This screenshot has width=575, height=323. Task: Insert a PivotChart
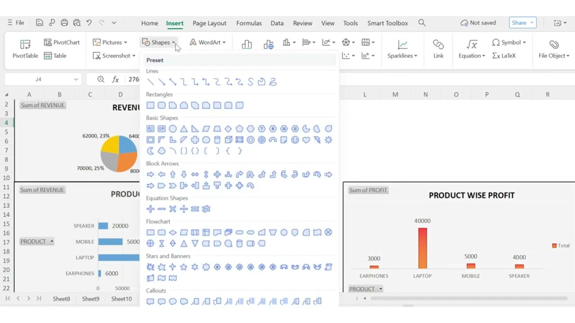coord(62,42)
